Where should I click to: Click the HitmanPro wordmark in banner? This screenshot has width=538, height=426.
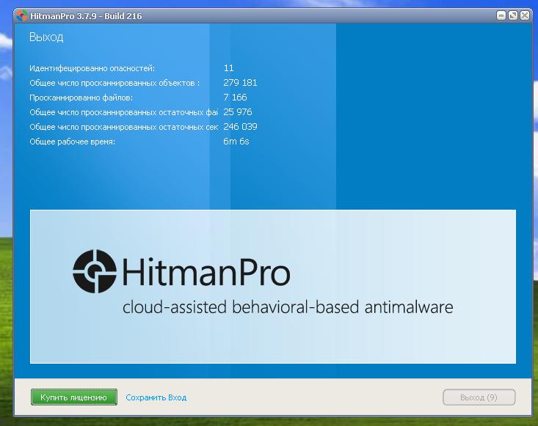pyautogui.click(x=206, y=273)
